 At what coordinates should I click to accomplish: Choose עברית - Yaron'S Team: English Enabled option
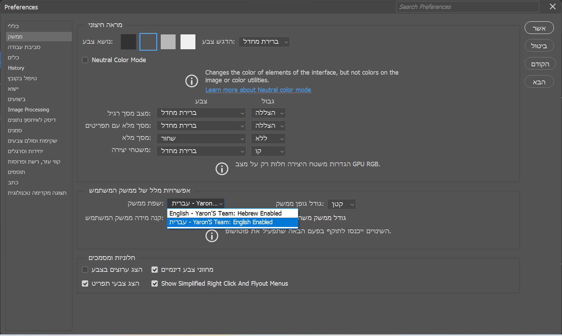coord(233,222)
